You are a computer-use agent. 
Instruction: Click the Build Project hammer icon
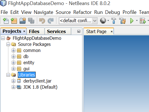(x=114, y=21)
